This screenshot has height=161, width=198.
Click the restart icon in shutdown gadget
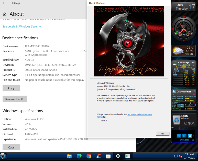point(184,136)
